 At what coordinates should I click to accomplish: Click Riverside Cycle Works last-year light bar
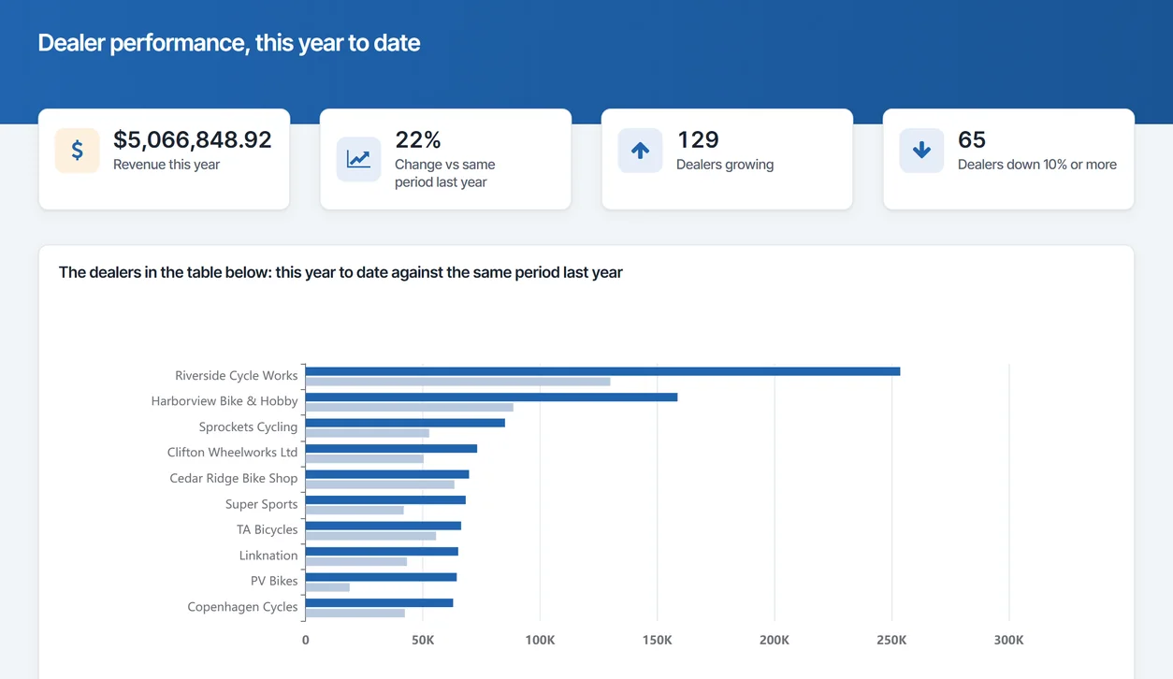click(458, 382)
